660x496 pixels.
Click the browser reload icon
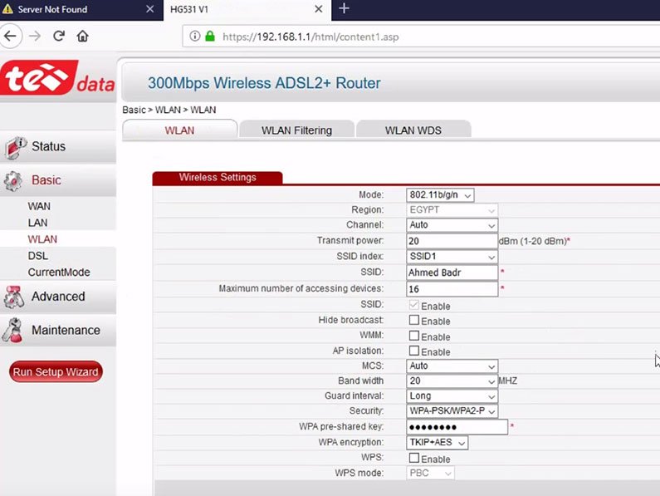tap(59, 36)
